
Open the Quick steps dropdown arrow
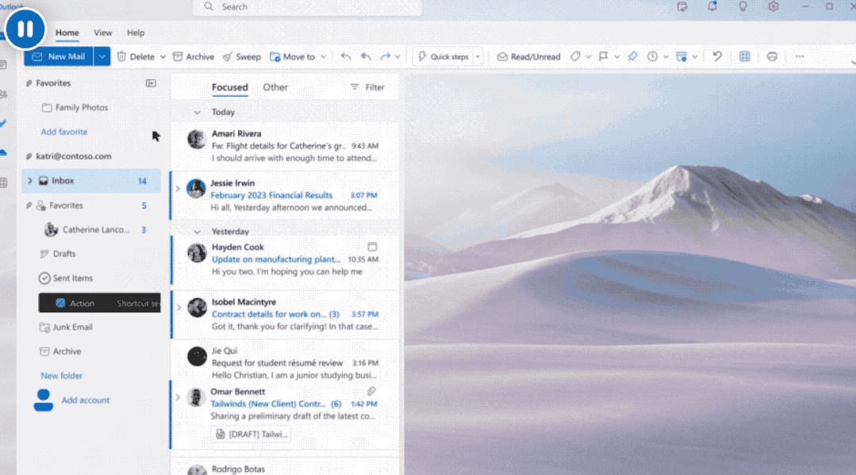click(x=478, y=57)
